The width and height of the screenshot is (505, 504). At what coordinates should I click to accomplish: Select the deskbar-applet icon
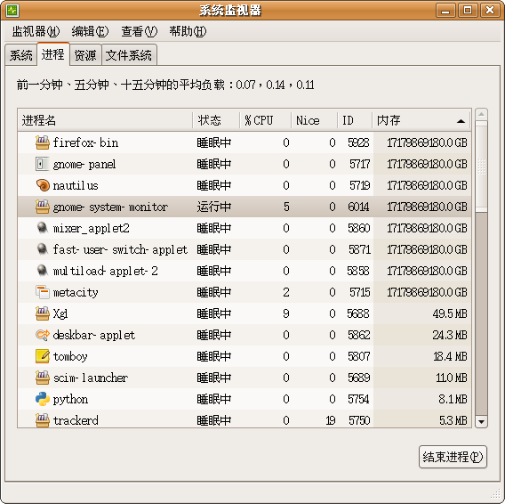(x=42, y=335)
